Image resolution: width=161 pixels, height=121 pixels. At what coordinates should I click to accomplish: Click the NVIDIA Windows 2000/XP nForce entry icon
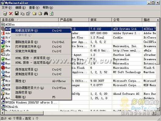click(x=3, y=102)
